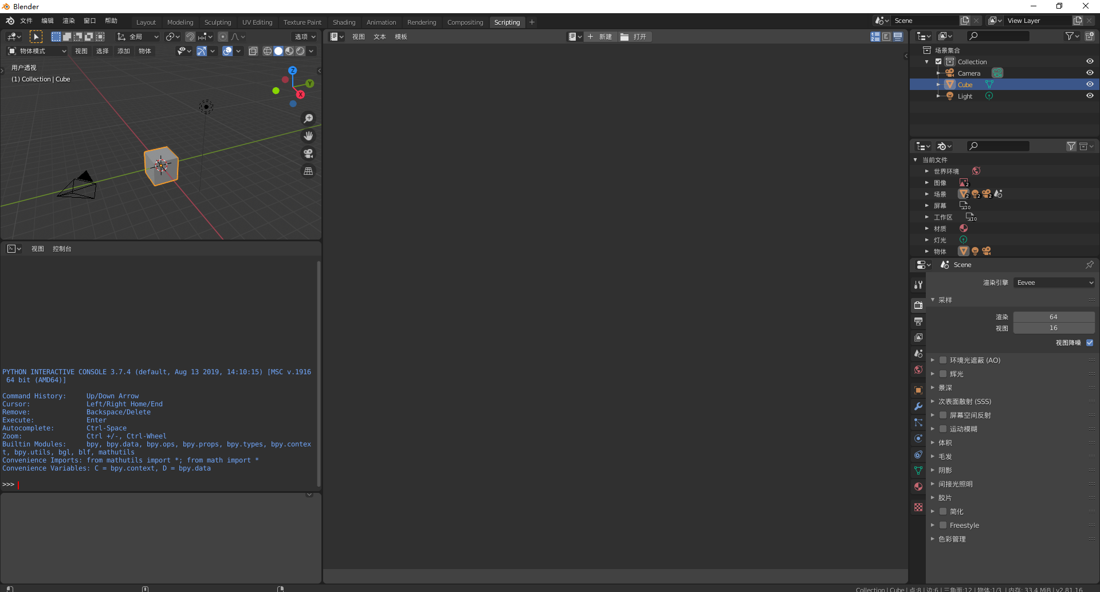The width and height of the screenshot is (1100, 592).
Task: Open the 渲染引擎 Eevee dropdown
Action: 1054,282
